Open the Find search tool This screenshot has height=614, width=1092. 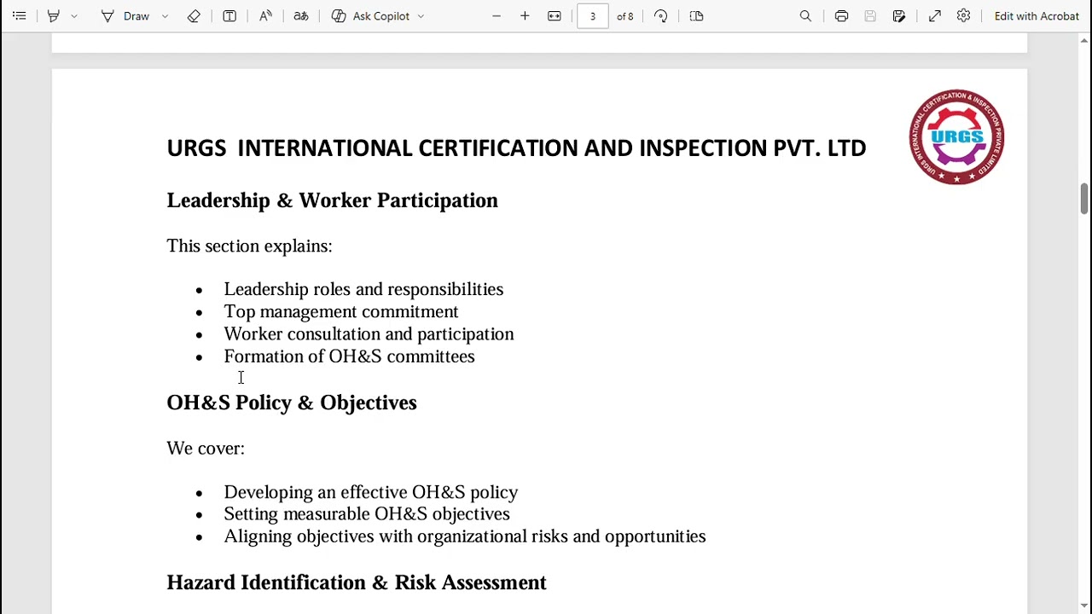[x=805, y=16]
